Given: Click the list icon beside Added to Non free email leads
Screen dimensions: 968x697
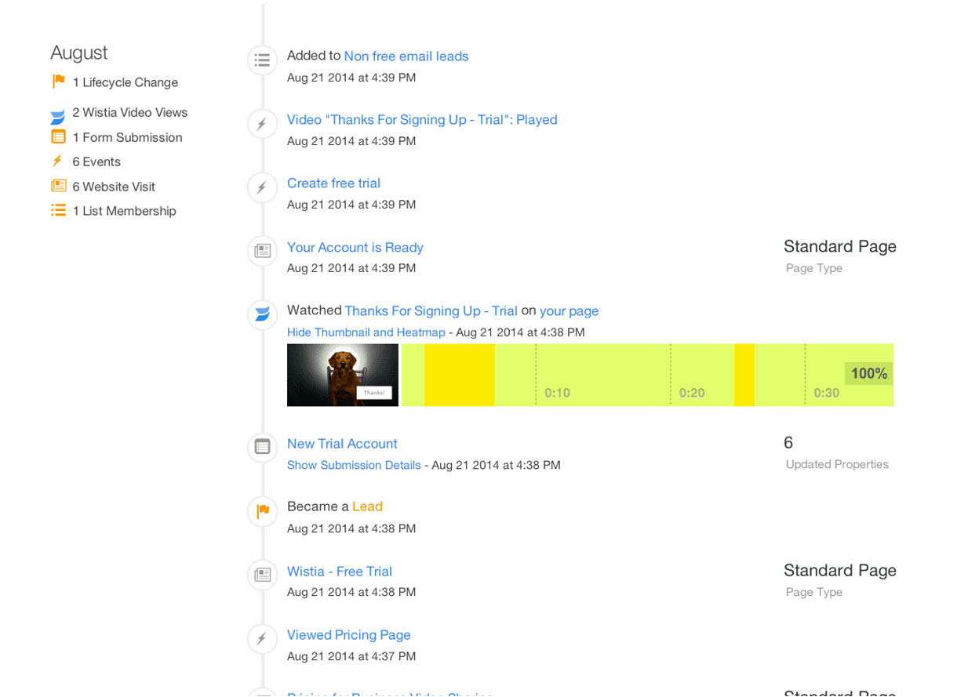Looking at the screenshot, I should click(262, 60).
